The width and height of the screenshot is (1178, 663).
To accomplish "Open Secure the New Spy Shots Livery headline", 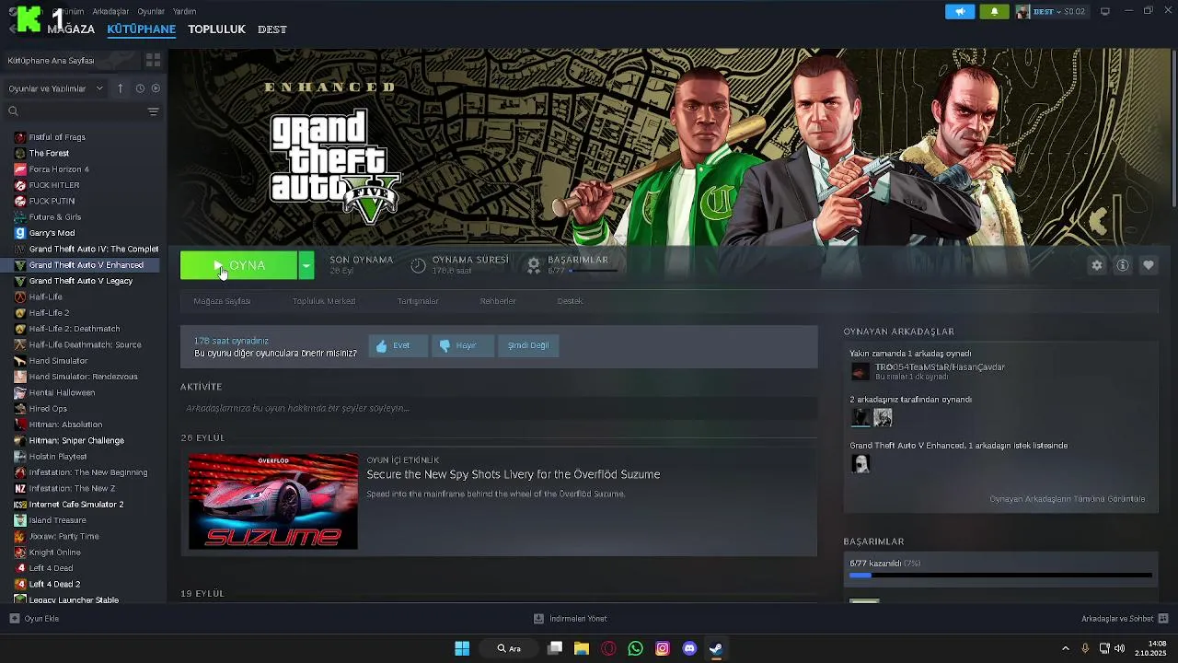I will coord(514,474).
